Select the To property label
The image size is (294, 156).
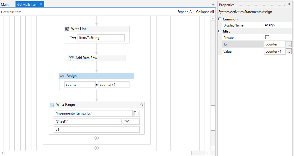pyautogui.click(x=225, y=44)
